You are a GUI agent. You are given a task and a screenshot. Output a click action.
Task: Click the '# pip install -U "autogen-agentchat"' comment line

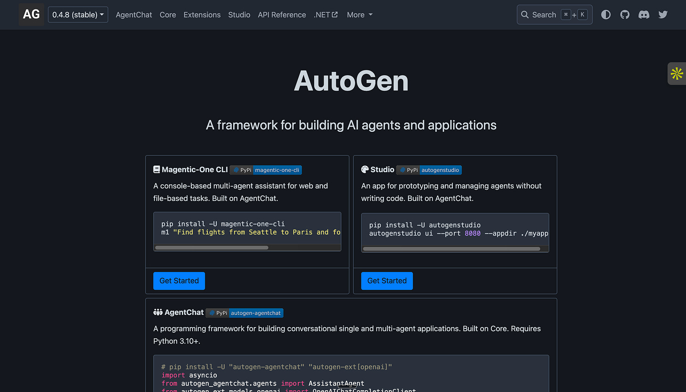click(277, 367)
